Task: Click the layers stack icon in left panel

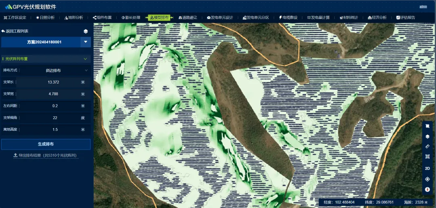Action: 86,31
